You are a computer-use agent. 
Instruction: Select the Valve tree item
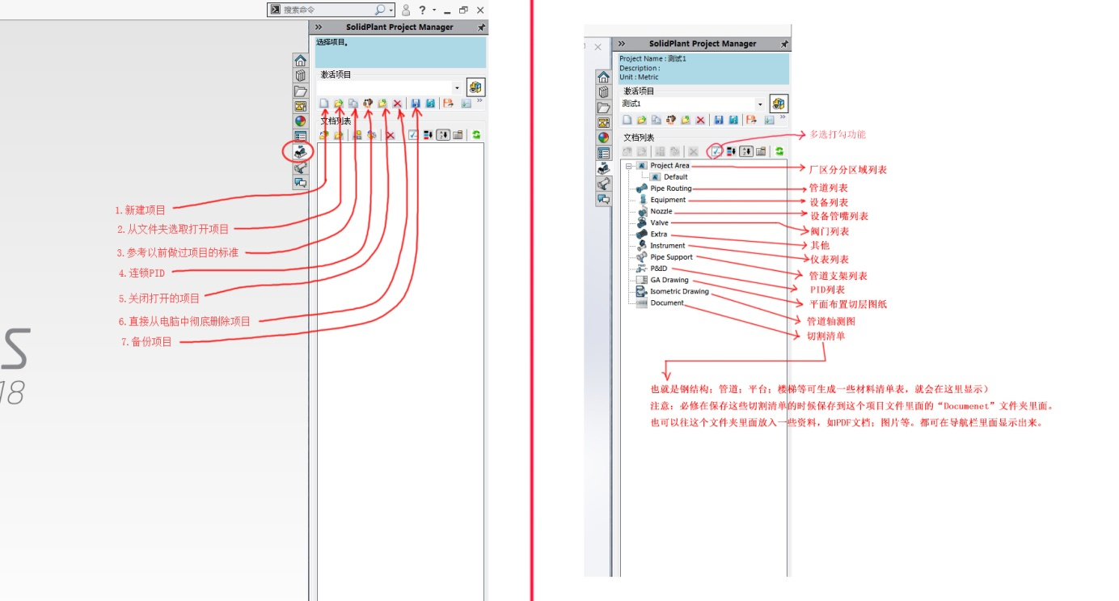point(660,222)
